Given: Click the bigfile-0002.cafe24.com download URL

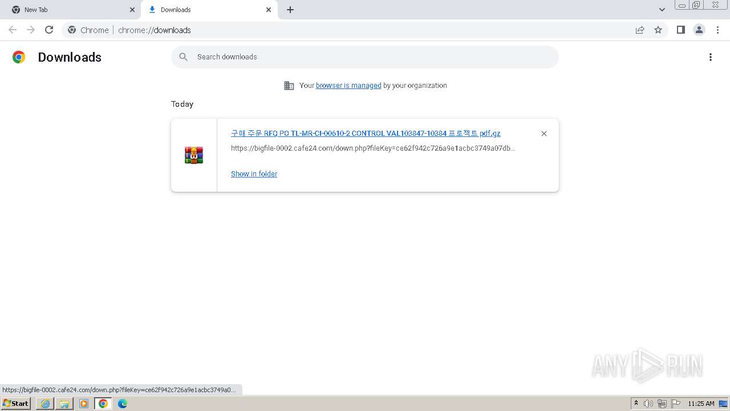Looking at the screenshot, I should [x=373, y=148].
